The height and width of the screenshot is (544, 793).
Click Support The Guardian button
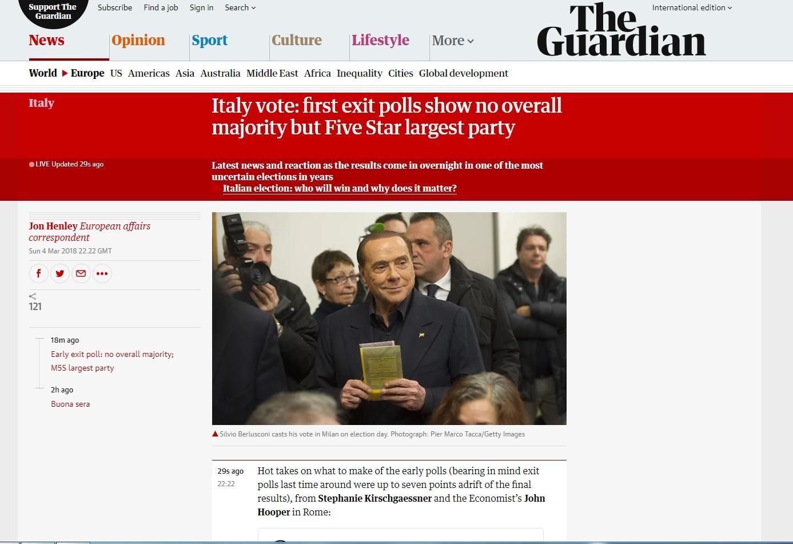coord(53,11)
